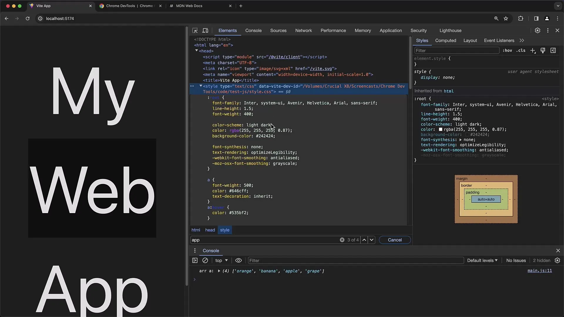
Task: View site information icon in address bar
Action: 40,18
